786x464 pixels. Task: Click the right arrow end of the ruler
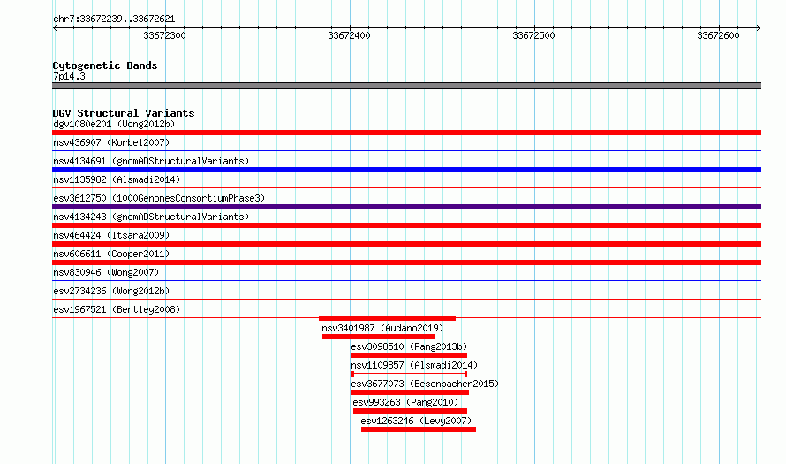point(759,28)
